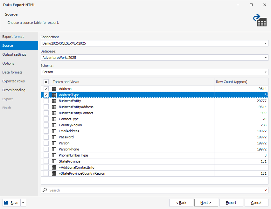The image size is (271, 209).
Task: Select the Source page in sidebar
Action: [x=19, y=45]
